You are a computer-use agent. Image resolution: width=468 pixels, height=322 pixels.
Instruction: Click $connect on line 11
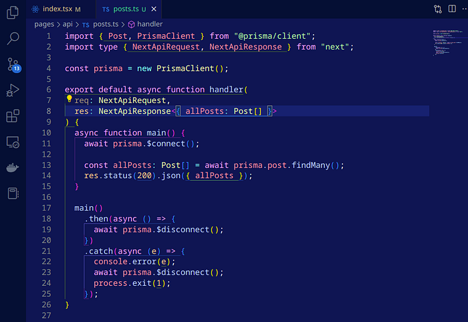point(166,143)
